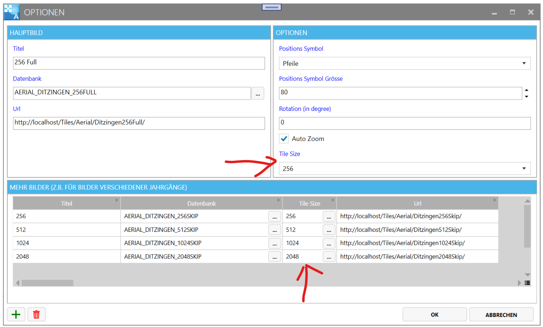Screen dimensions: 543x327
Task: Browse database for AERIAL_DITZINGEN_2048SKIP row
Action: (275, 256)
